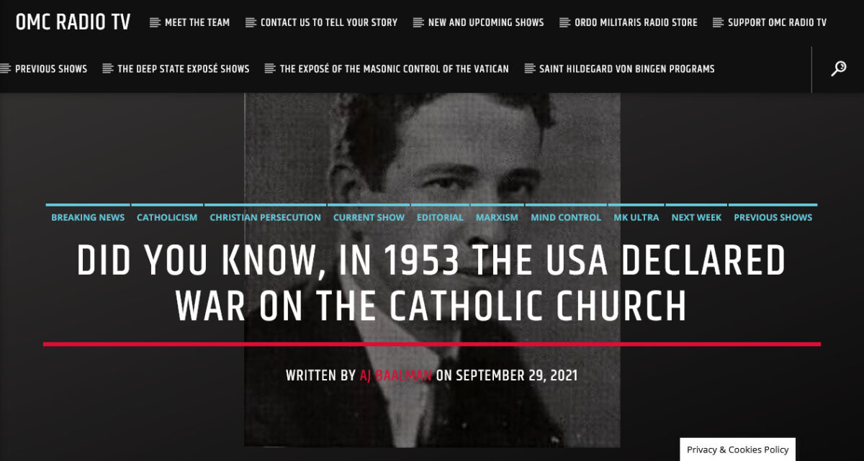Open author AJ Baalman's page

(x=395, y=375)
